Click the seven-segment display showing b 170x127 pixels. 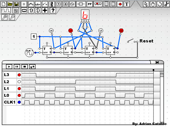pos(85,15)
